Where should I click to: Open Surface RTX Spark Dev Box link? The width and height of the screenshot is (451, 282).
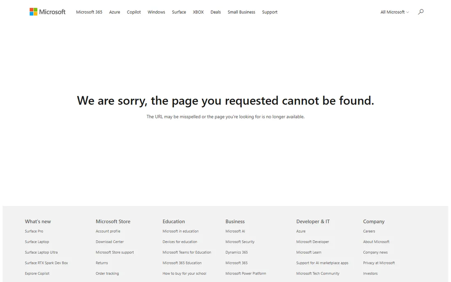point(46,263)
